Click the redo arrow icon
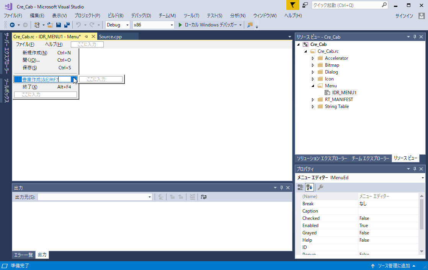This screenshot has width=428, height=270. (92, 25)
